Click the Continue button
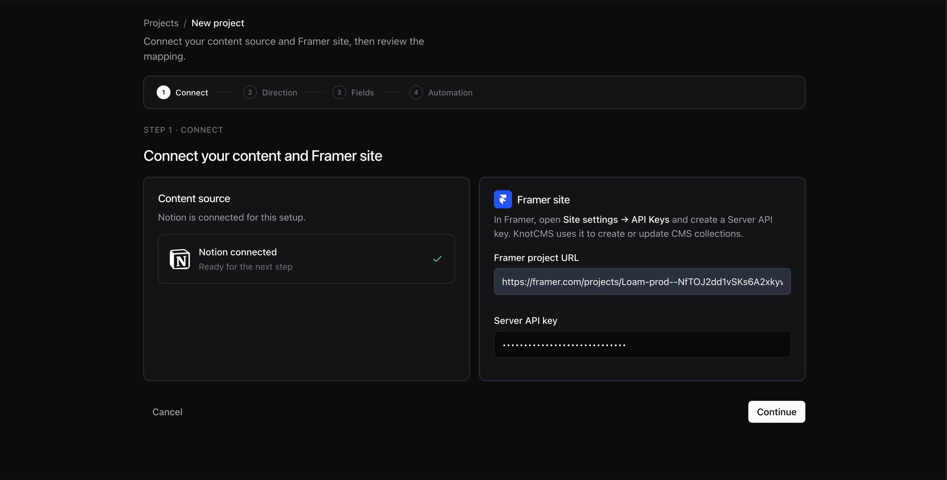The image size is (947, 480). (x=777, y=412)
